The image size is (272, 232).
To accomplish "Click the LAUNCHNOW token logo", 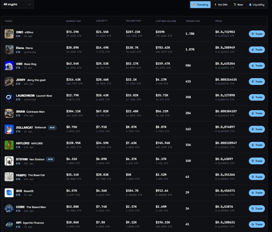I will 9,97.
